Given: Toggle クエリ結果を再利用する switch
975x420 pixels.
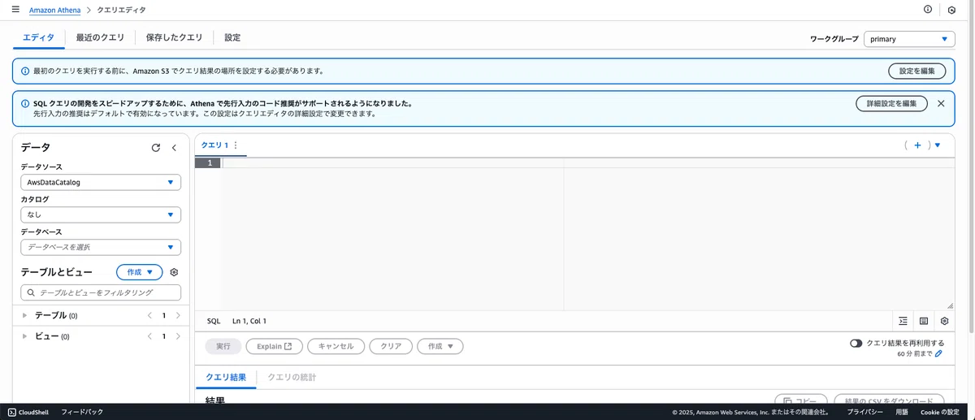Looking at the screenshot, I should [856, 344].
